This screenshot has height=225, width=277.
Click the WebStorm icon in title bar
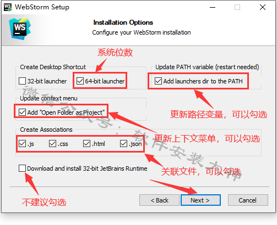(x=8, y=7)
